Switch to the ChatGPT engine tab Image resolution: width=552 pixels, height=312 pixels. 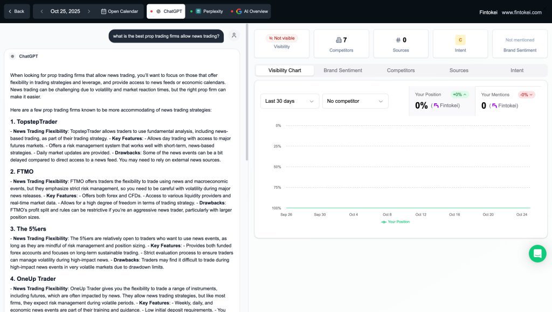[165, 11]
